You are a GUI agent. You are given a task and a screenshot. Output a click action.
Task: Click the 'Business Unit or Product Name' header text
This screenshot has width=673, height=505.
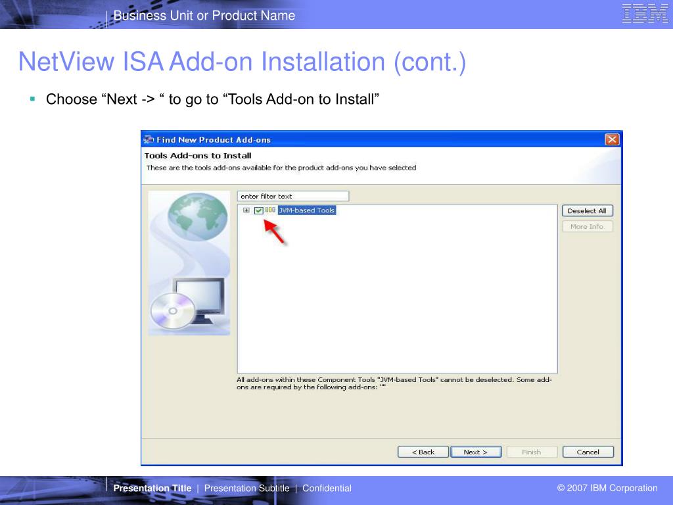[x=204, y=16]
